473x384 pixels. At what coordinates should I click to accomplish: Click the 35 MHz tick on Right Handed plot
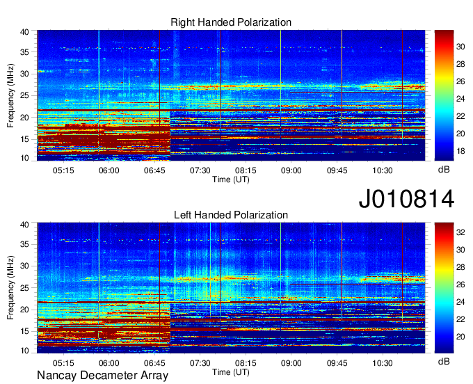click(x=24, y=52)
